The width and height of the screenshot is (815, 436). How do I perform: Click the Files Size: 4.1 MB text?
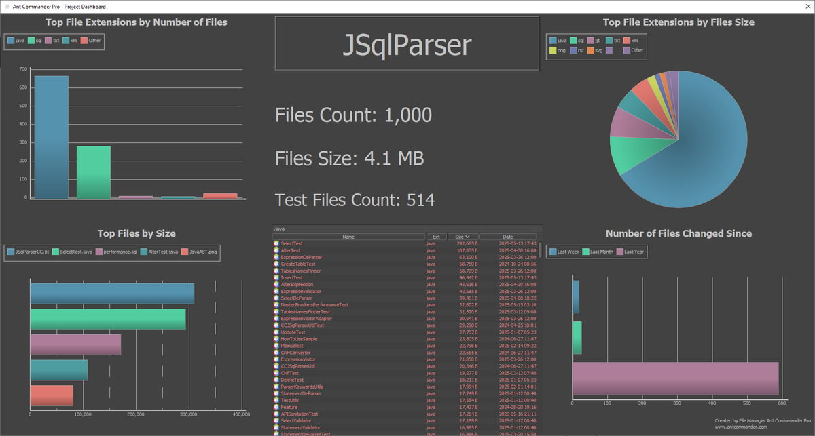(350, 159)
